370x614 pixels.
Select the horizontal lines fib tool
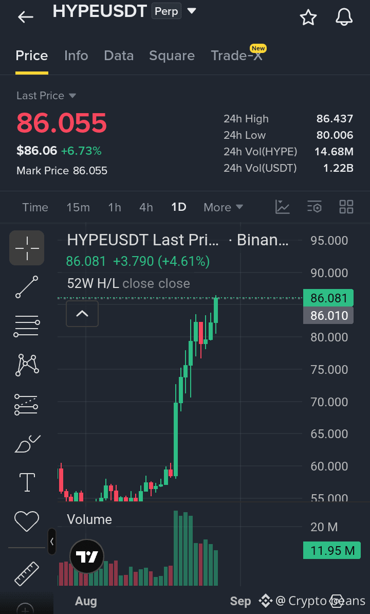pyautogui.click(x=27, y=326)
